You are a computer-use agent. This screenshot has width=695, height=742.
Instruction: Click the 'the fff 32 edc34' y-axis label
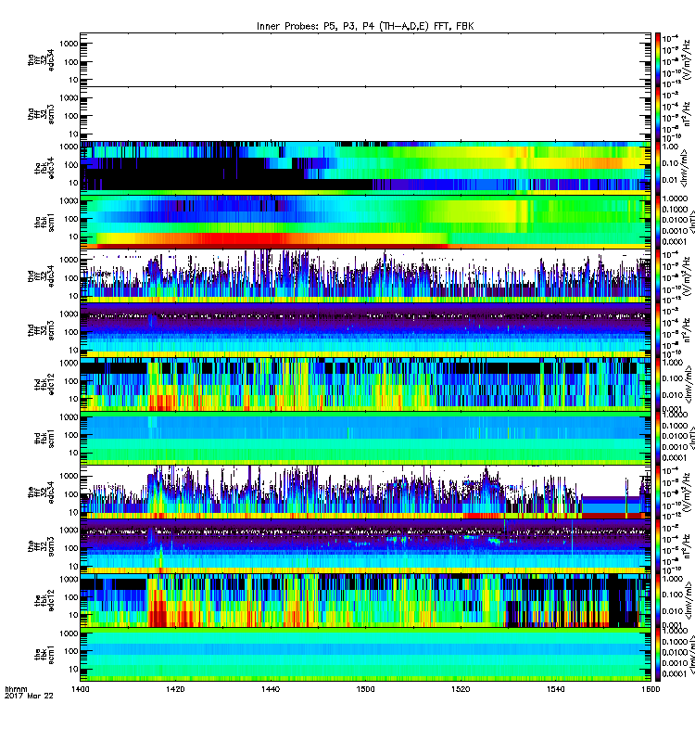click(x=41, y=493)
